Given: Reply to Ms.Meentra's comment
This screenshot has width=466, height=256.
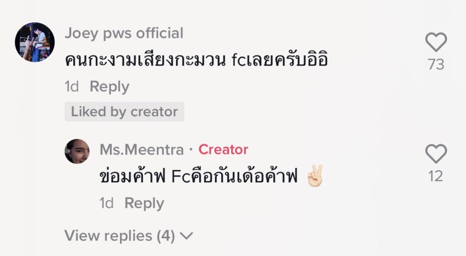Looking at the screenshot, I should click(x=144, y=203).
